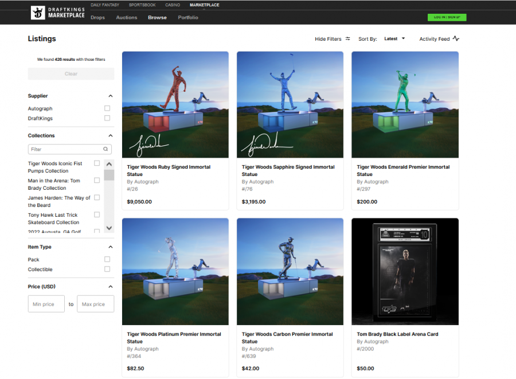The height and width of the screenshot is (379, 516).
Task: Click the green Log In | Sign Up button
Action: 447,17
